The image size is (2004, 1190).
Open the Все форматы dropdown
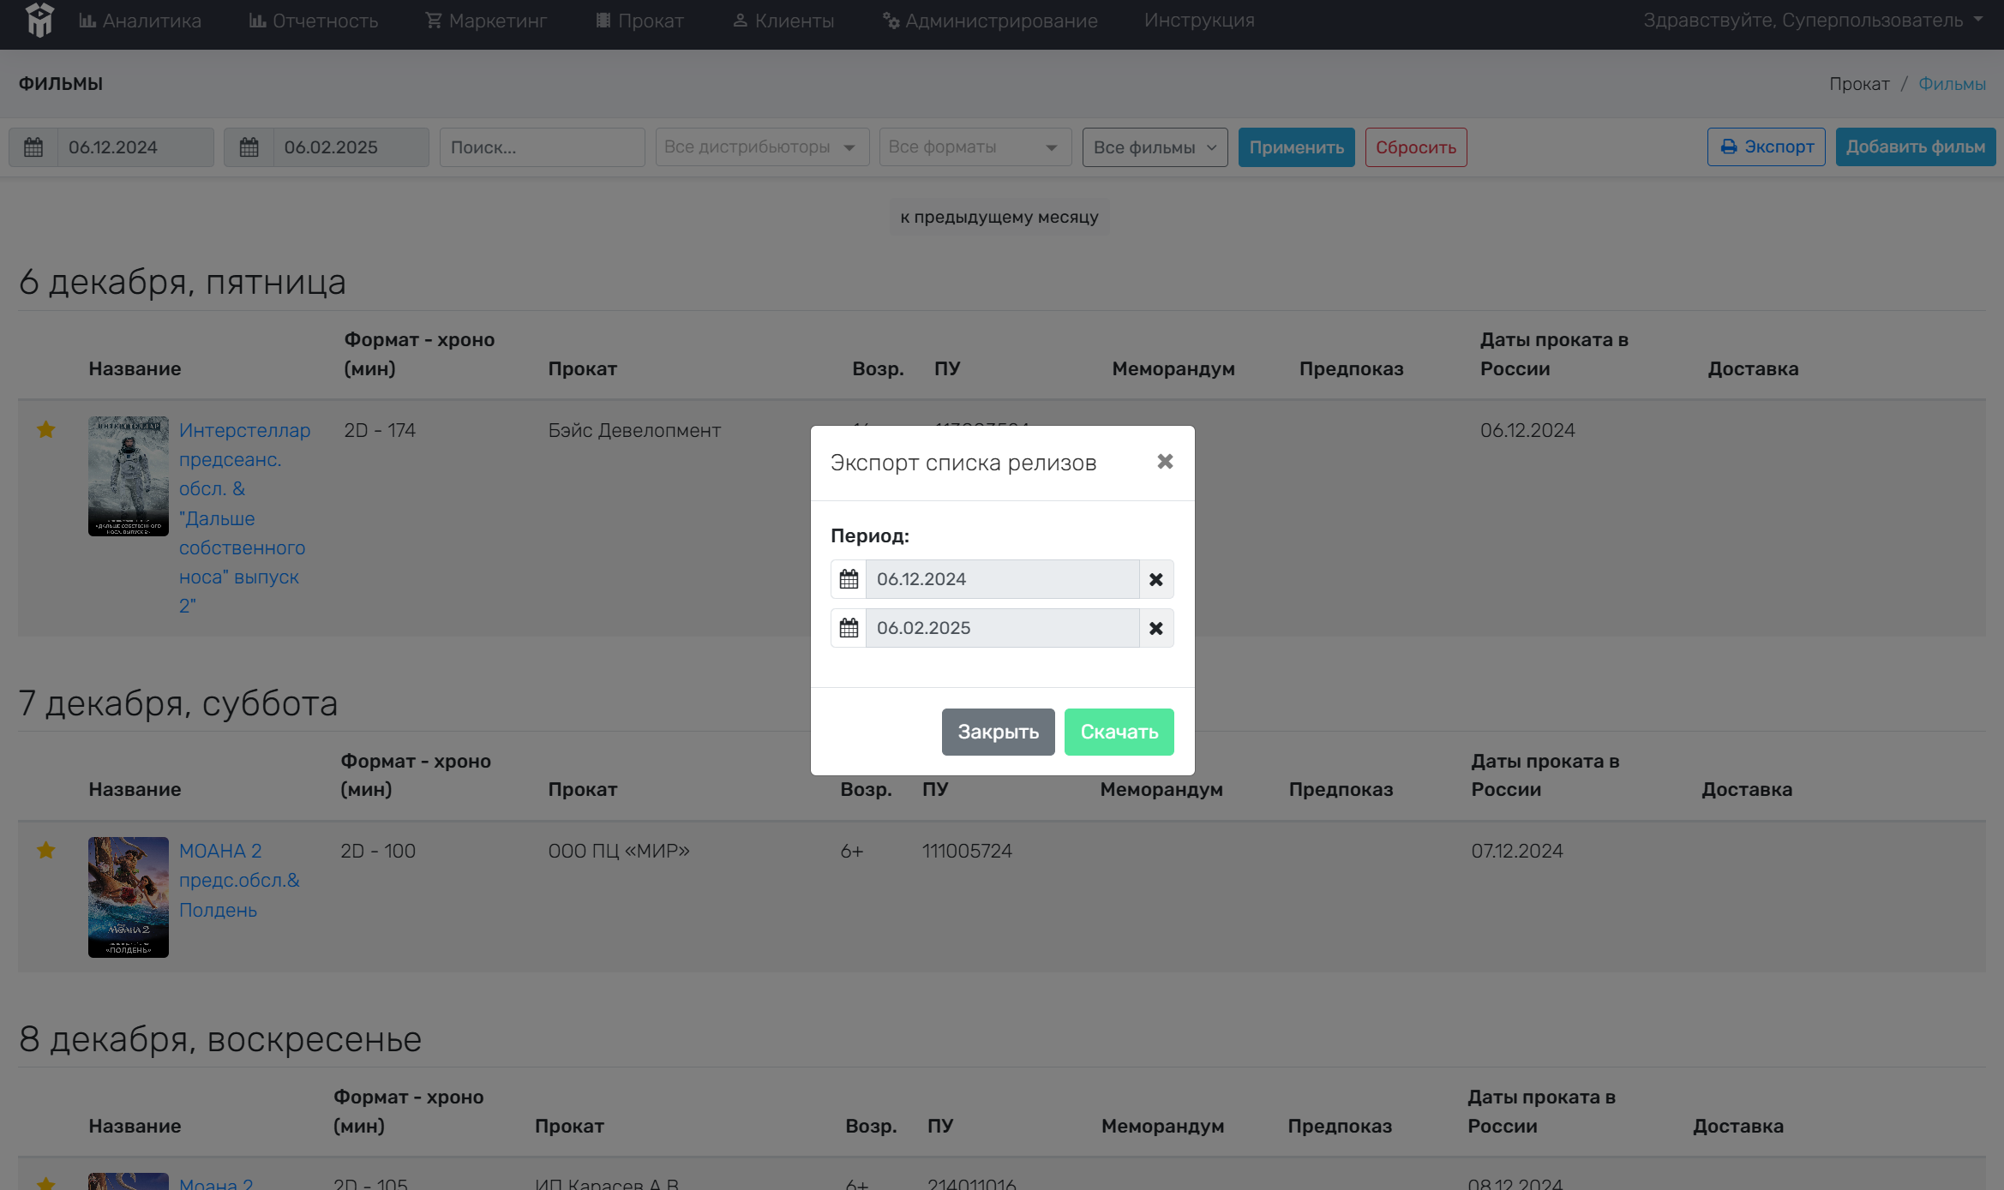[975, 147]
